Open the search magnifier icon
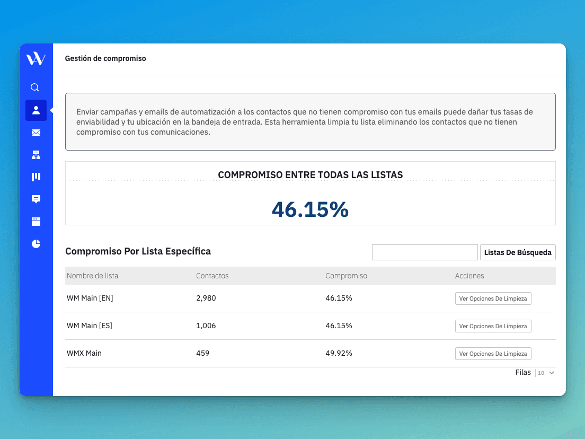This screenshot has width=585, height=439. click(x=34, y=87)
